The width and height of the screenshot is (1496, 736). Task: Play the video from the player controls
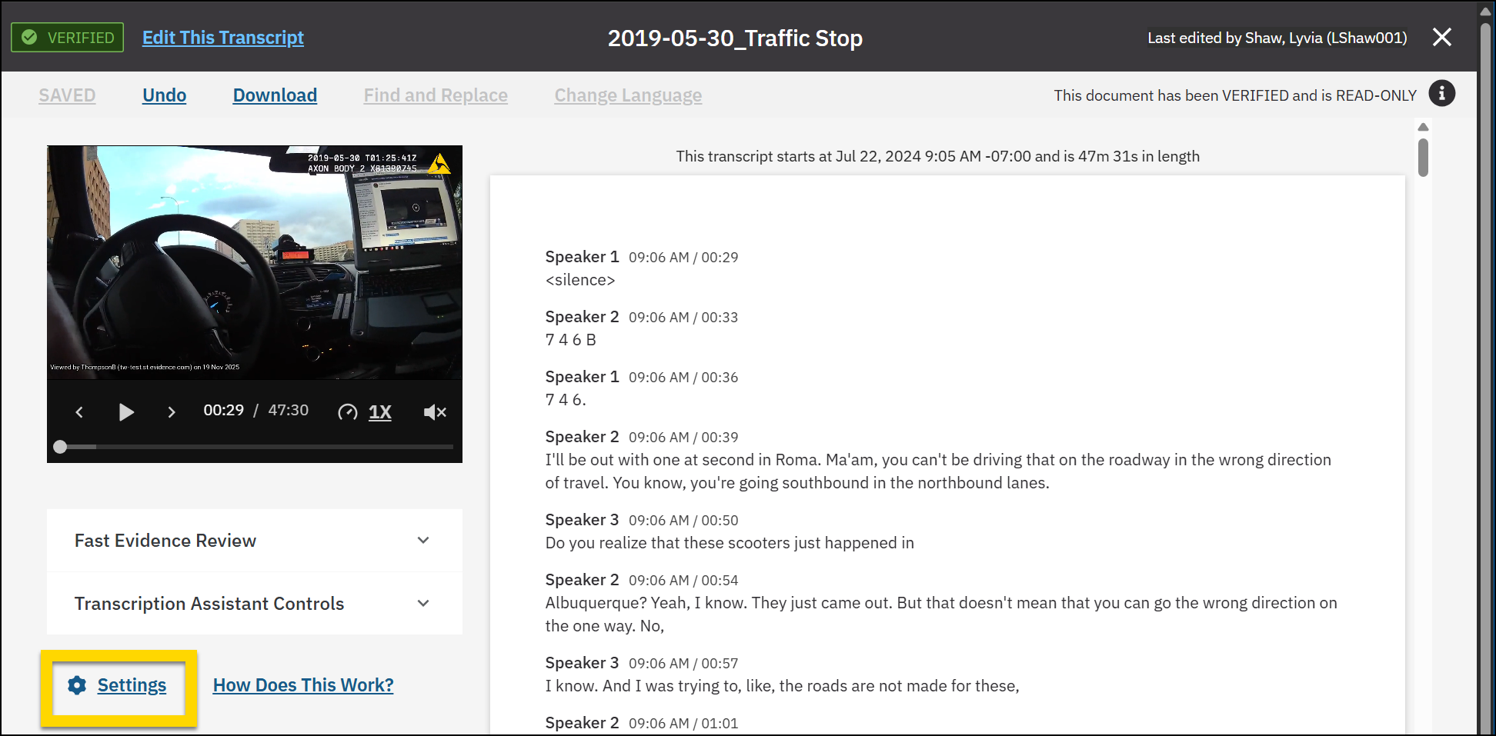tap(126, 411)
